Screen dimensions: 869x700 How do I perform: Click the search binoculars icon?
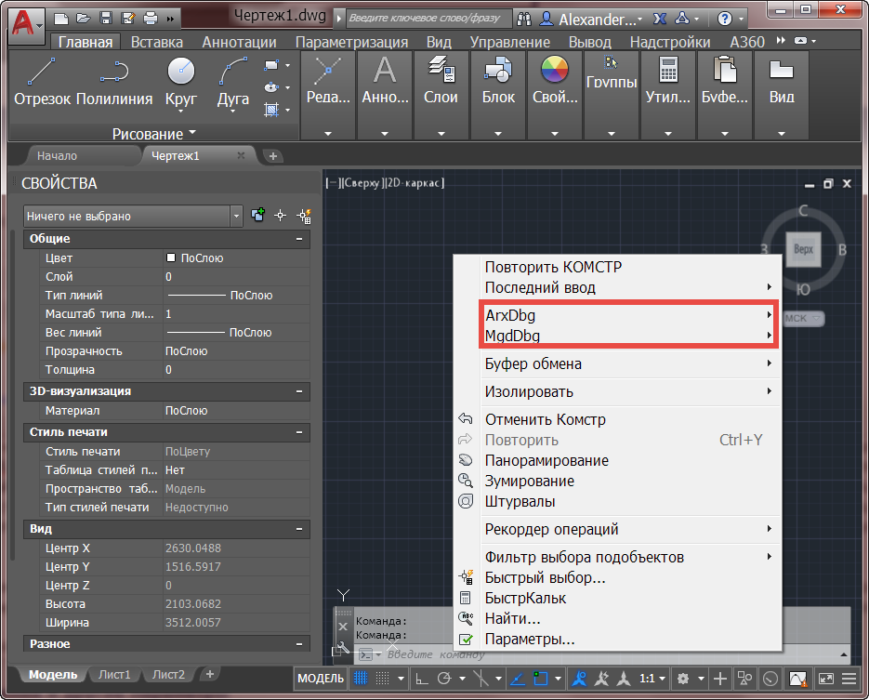click(524, 19)
